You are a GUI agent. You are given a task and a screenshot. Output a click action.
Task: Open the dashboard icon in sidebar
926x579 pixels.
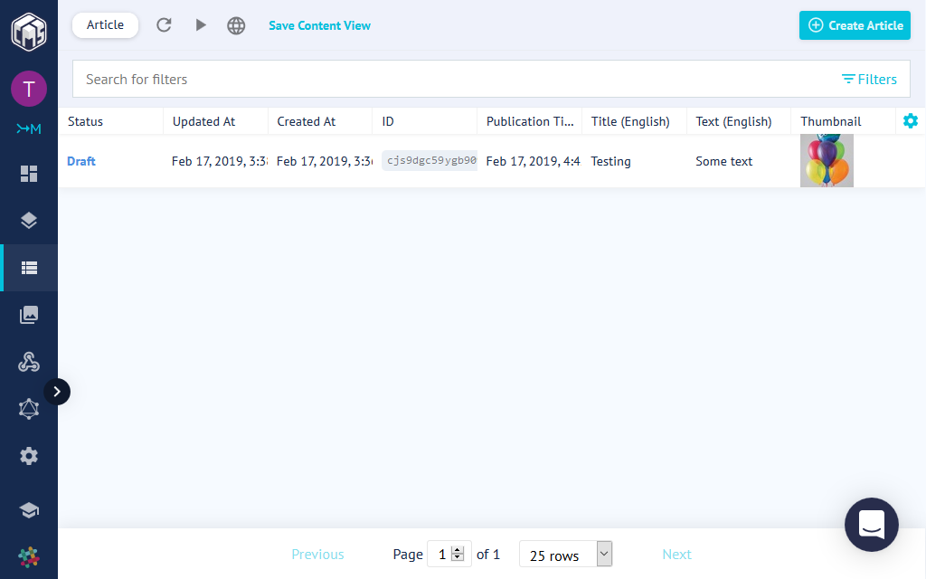tap(29, 174)
